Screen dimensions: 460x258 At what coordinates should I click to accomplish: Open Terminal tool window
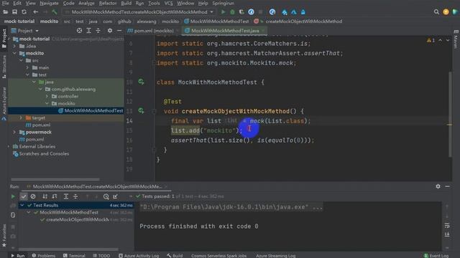pyautogui.click(x=74, y=256)
